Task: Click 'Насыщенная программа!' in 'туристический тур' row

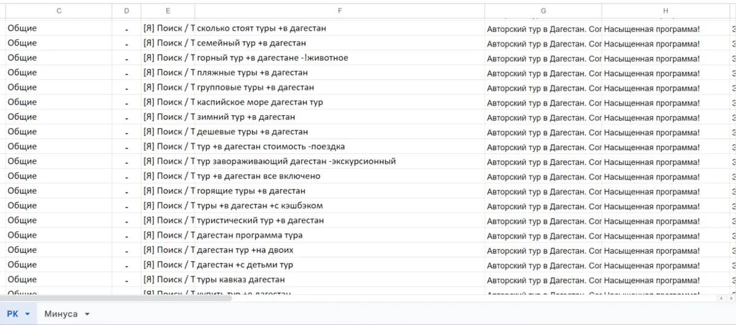Action: pyautogui.click(x=651, y=221)
